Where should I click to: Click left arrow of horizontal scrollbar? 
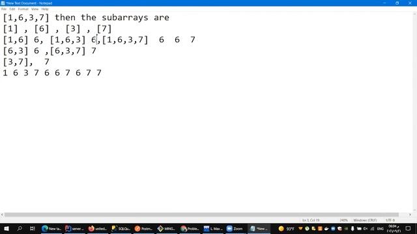click(2, 214)
